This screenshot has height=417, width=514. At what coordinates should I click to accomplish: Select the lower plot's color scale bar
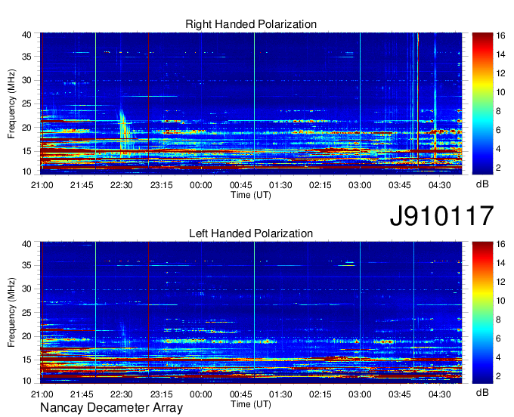(482, 313)
